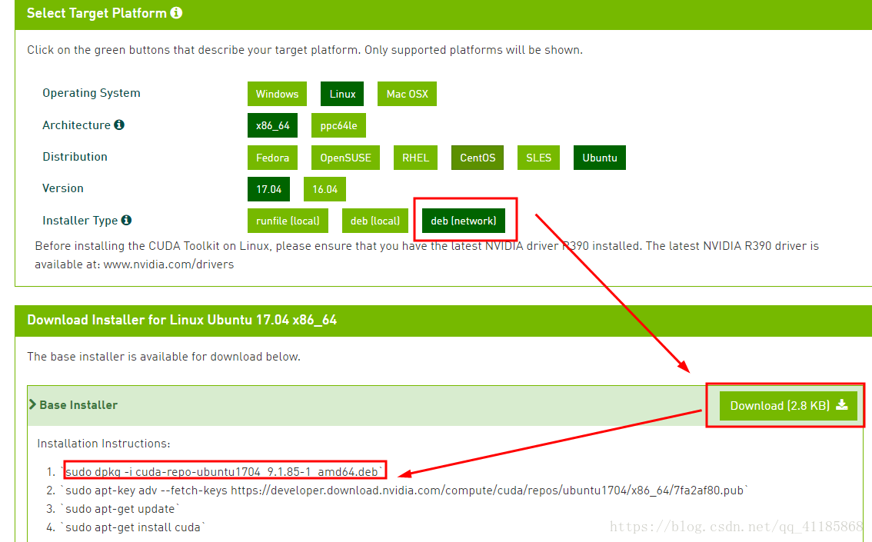Choose deb (local) installer type

374,221
